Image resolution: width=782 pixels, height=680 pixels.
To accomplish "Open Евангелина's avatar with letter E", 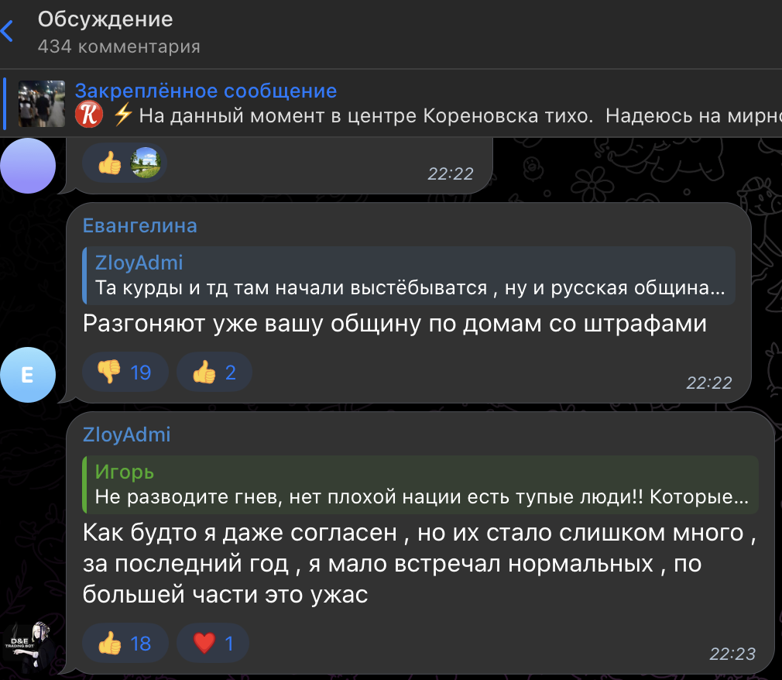I will [28, 375].
